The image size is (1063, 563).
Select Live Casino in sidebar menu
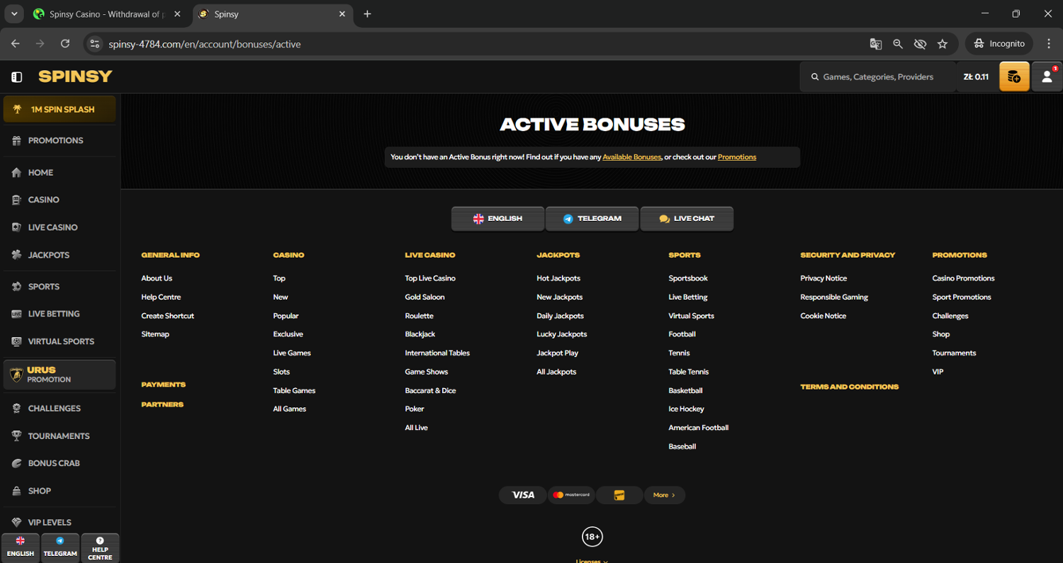coord(52,227)
